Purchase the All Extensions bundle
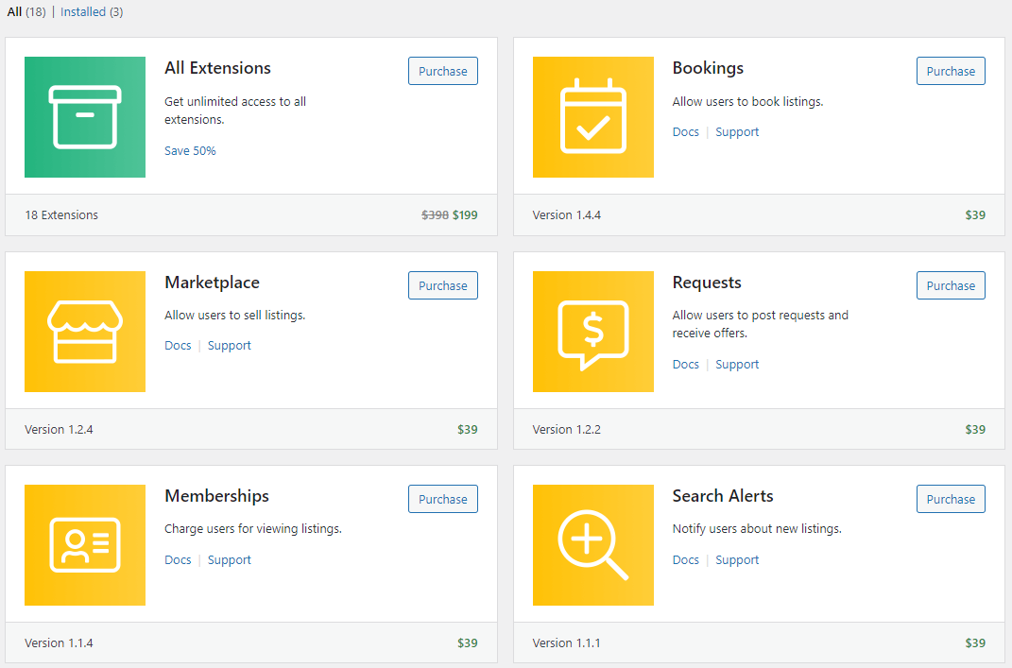This screenshot has width=1012, height=668. click(442, 71)
